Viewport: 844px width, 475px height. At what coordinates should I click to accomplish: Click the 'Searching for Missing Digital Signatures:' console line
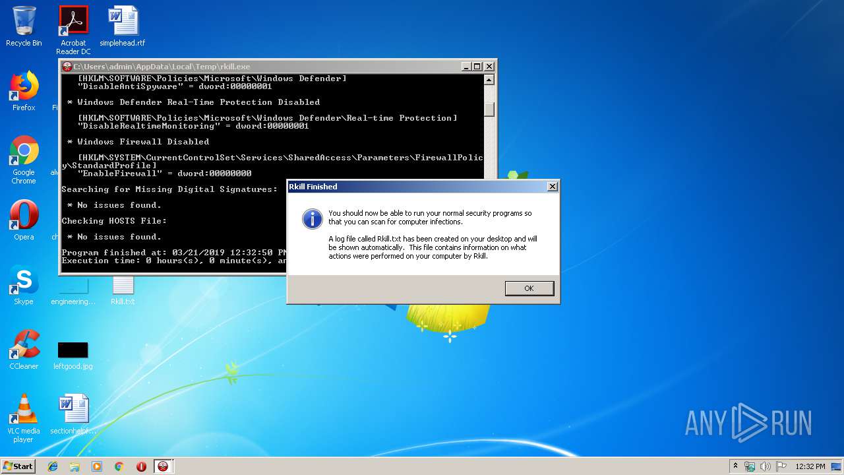pos(169,189)
